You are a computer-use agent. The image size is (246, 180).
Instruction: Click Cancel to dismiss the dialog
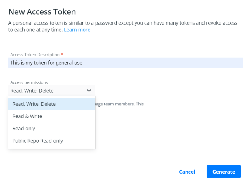tap(187, 172)
